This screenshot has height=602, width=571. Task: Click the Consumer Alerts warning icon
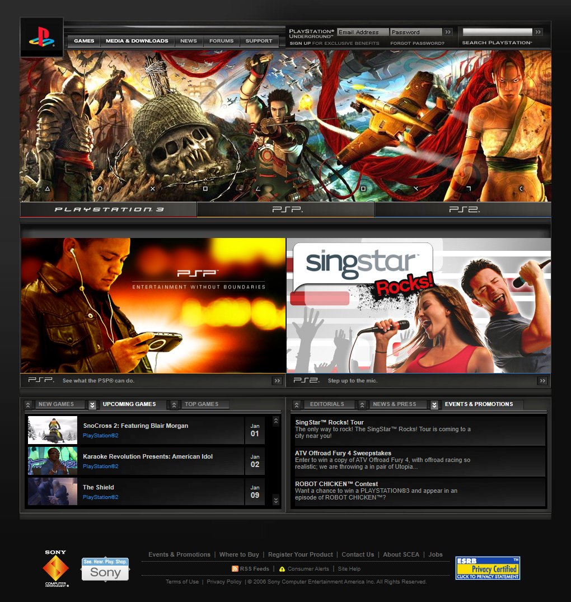click(282, 569)
